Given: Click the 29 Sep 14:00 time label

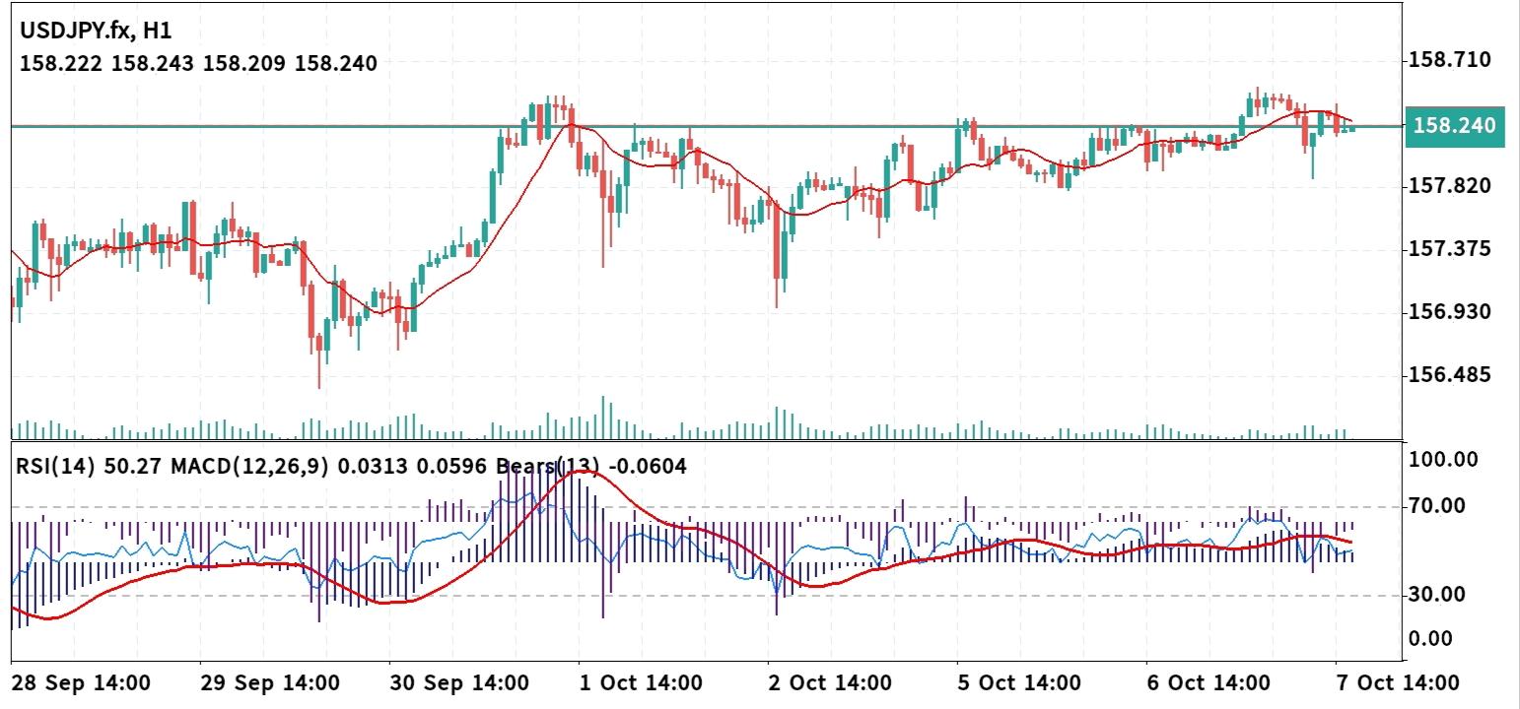Looking at the screenshot, I should tap(269, 682).
